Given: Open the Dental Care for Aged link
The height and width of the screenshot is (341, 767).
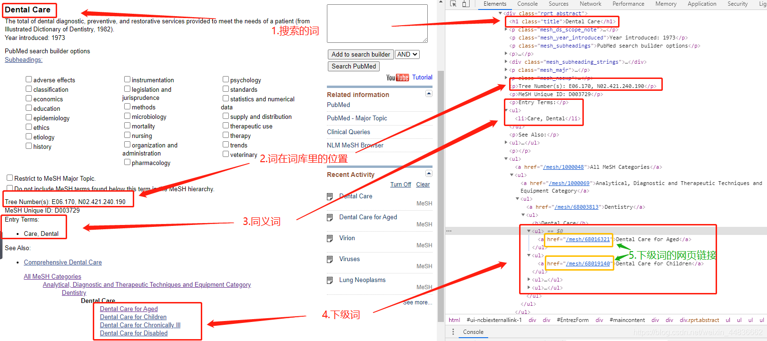Looking at the screenshot, I should click(129, 309).
